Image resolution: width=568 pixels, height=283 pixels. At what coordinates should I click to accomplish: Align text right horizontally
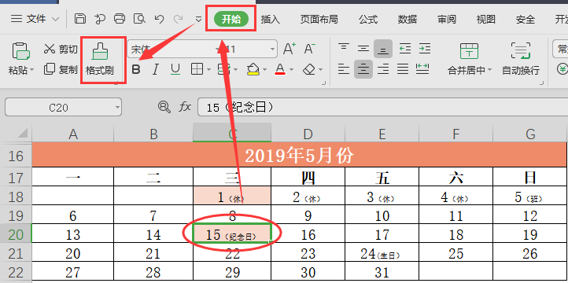coord(383,68)
